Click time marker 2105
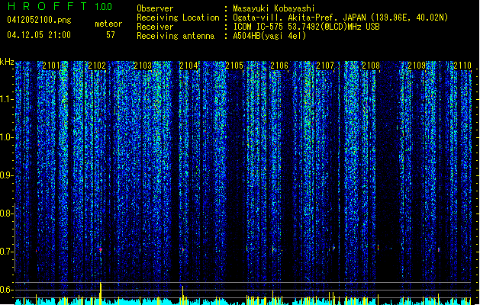The width and height of the screenshot is (480, 305). [x=234, y=66]
